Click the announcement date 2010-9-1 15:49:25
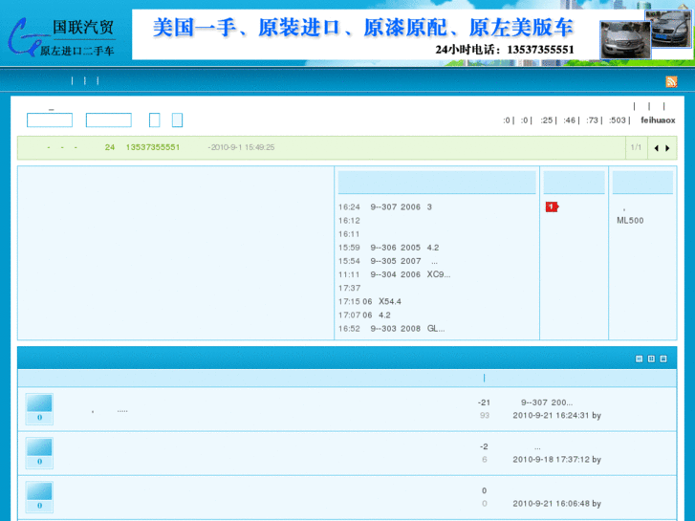 [242, 147]
